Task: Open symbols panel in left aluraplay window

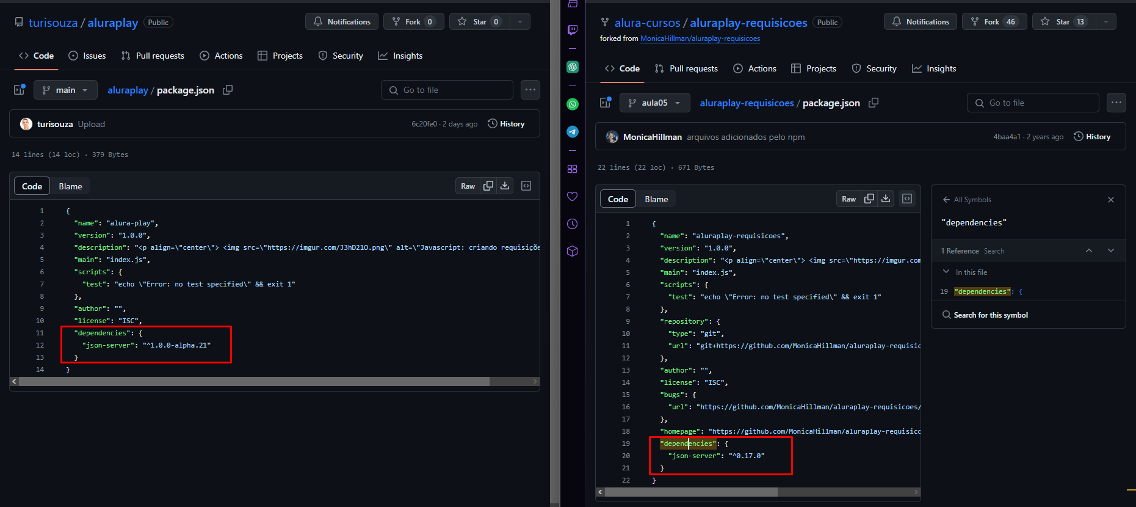Action: (x=526, y=186)
